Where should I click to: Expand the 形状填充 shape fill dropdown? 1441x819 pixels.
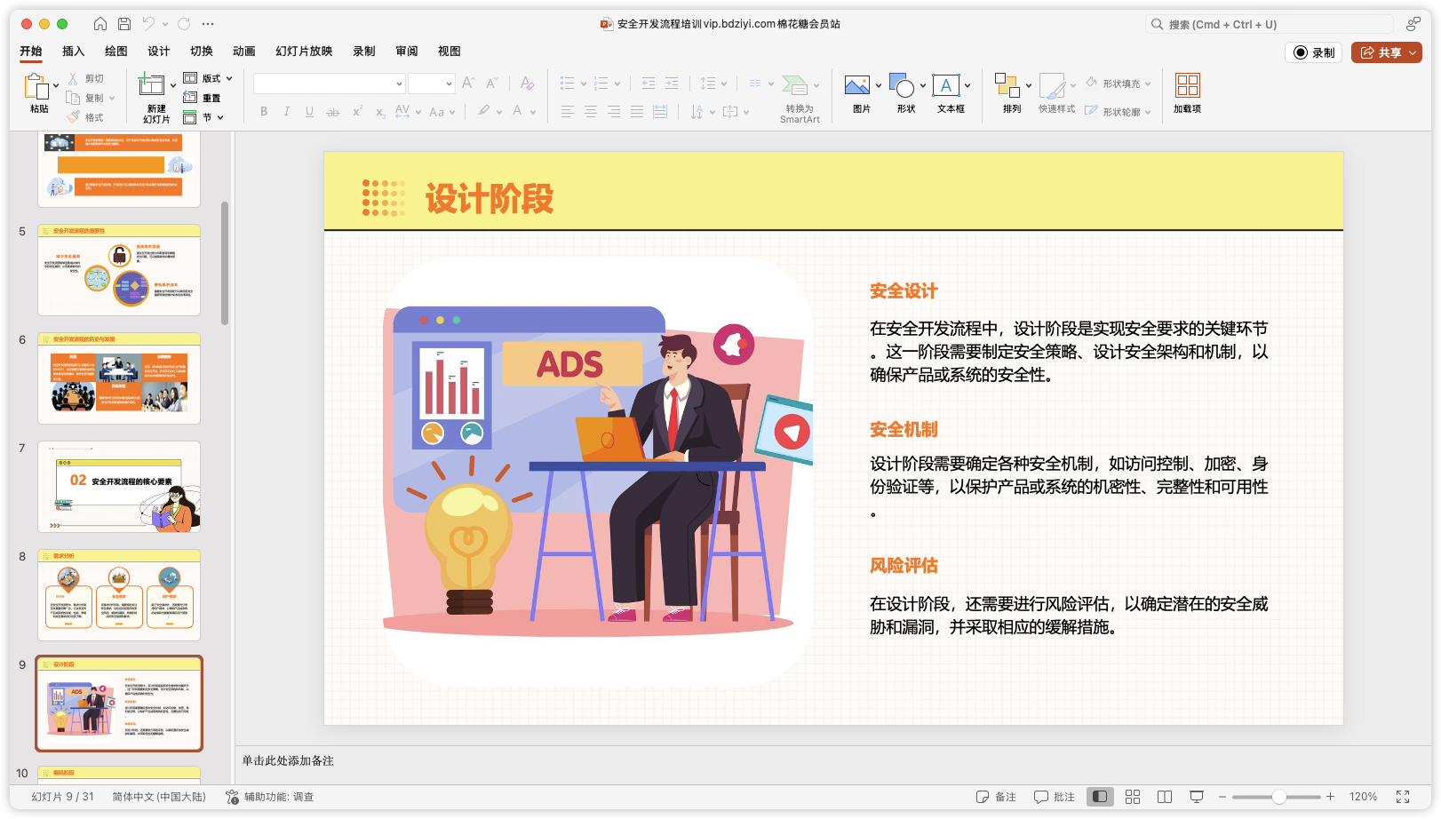1149,83
